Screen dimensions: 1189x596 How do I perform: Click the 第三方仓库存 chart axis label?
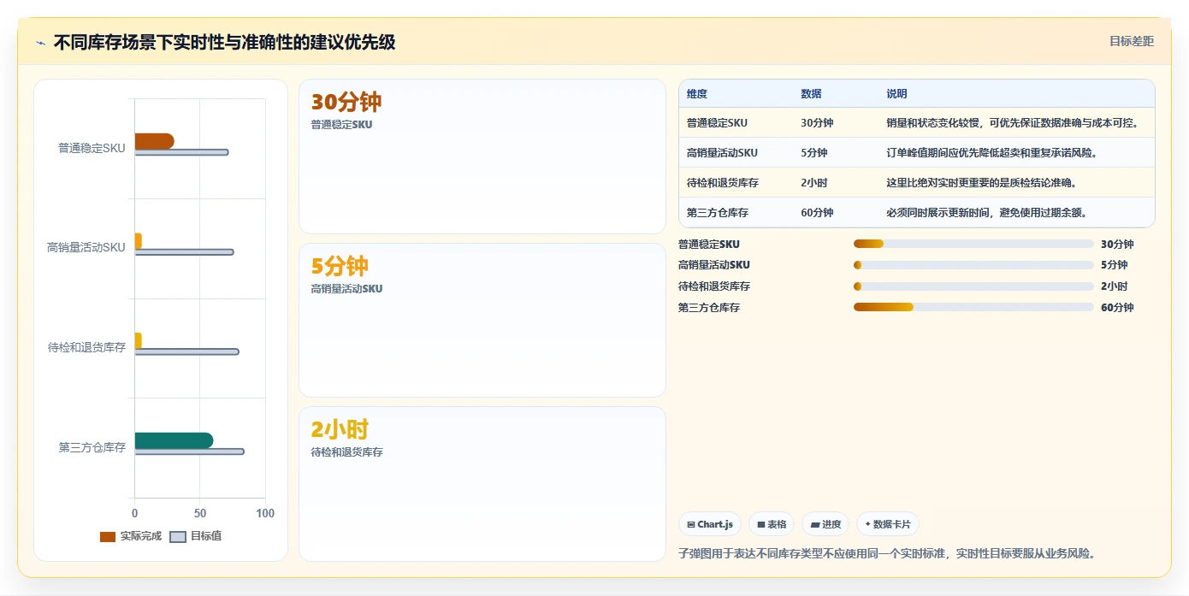[92, 447]
